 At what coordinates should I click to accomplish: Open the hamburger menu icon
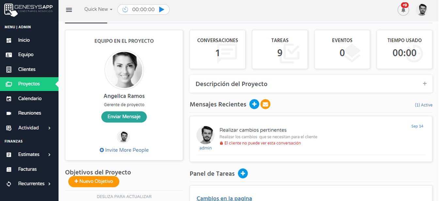point(69,10)
